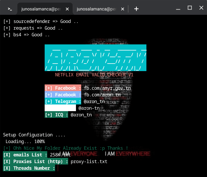Screen dimensions: 207x177
Task: Click the 'requests => Good' line
Action: click(x=33, y=28)
